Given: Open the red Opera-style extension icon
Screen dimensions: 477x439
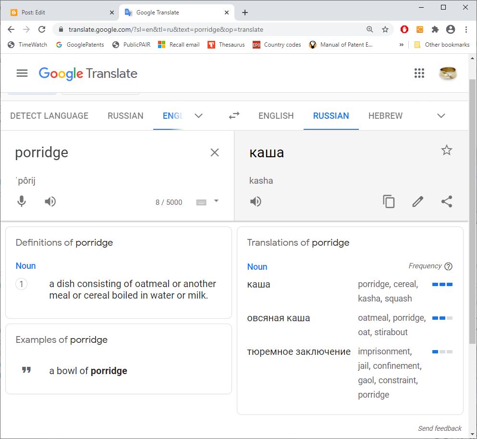Looking at the screenshot, I should (404, 29).
